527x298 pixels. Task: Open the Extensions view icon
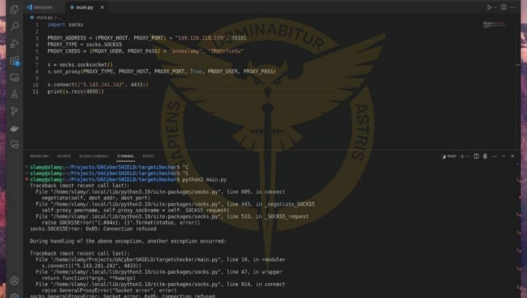click(15, 61)
